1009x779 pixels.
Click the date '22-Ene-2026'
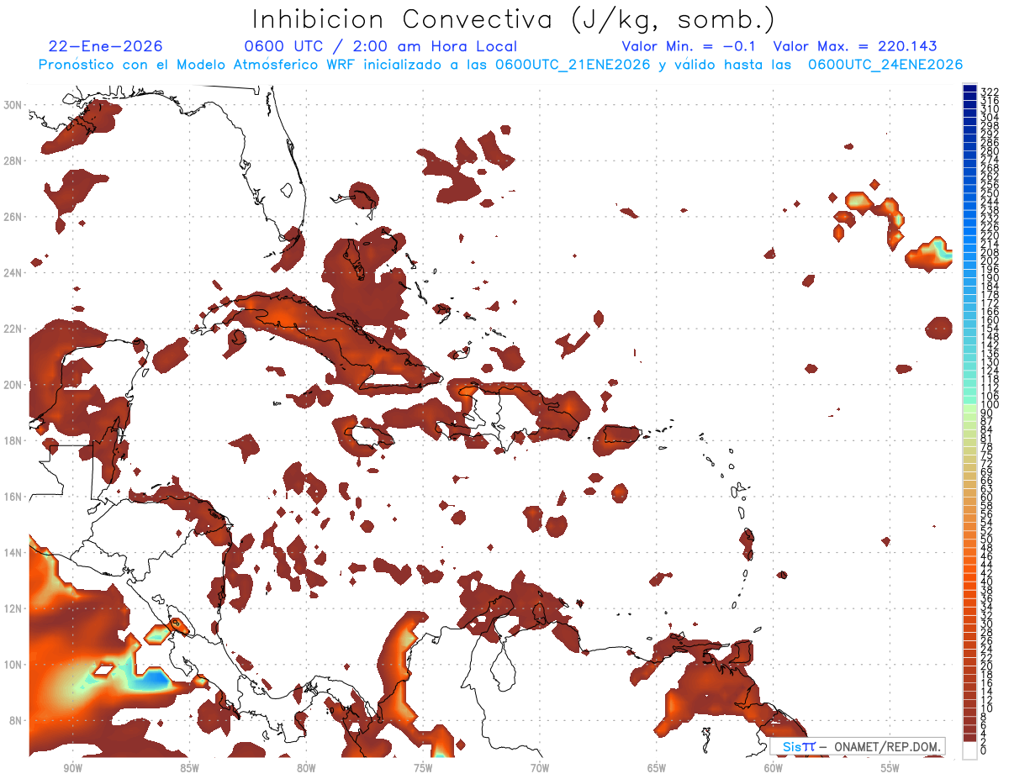tap(106, 46)
